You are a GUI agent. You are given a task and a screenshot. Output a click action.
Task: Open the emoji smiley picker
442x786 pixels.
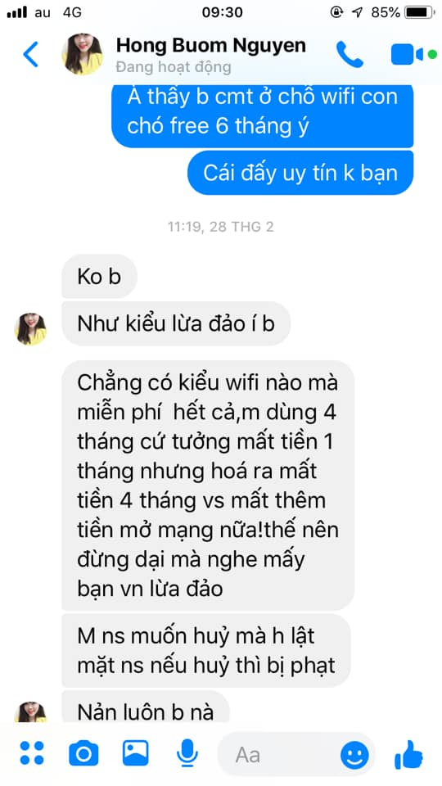click(354, 754)
